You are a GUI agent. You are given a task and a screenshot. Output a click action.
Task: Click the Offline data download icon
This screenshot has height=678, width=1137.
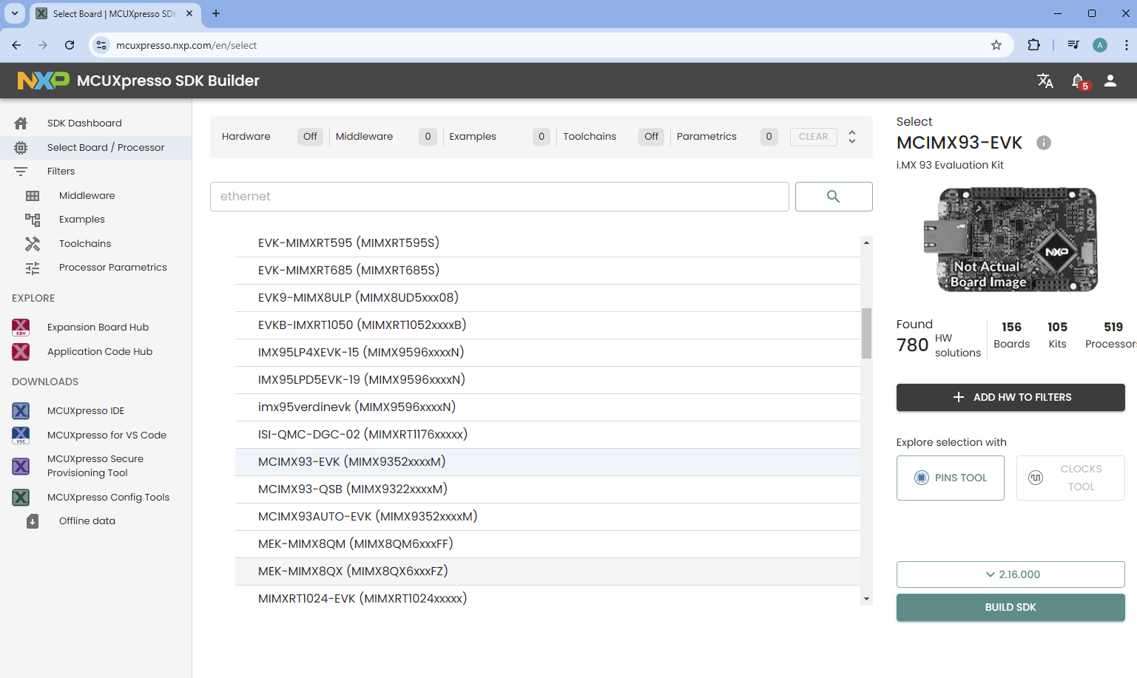point(33,521)
